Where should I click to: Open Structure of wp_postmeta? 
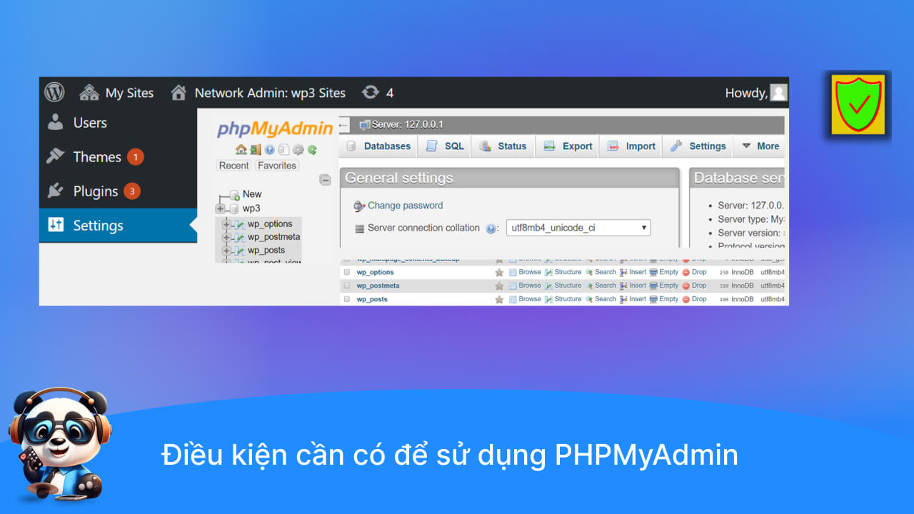click(563, 286)
